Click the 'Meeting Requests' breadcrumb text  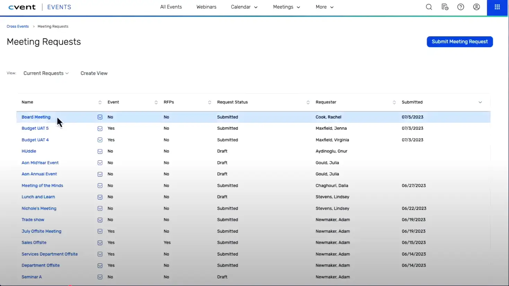click(x=53, y=26)
